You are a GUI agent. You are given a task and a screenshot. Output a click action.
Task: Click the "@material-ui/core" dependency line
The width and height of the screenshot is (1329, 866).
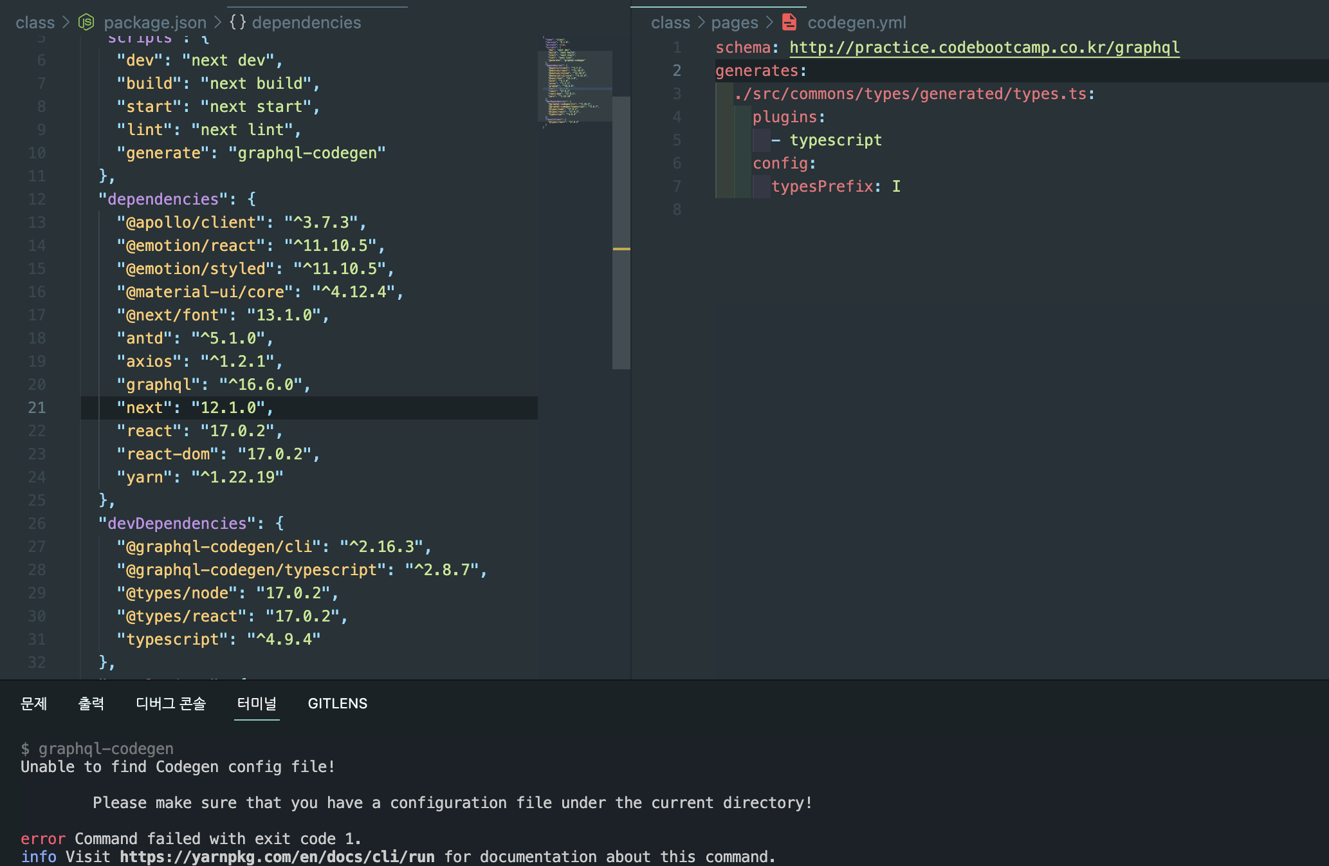260,292
